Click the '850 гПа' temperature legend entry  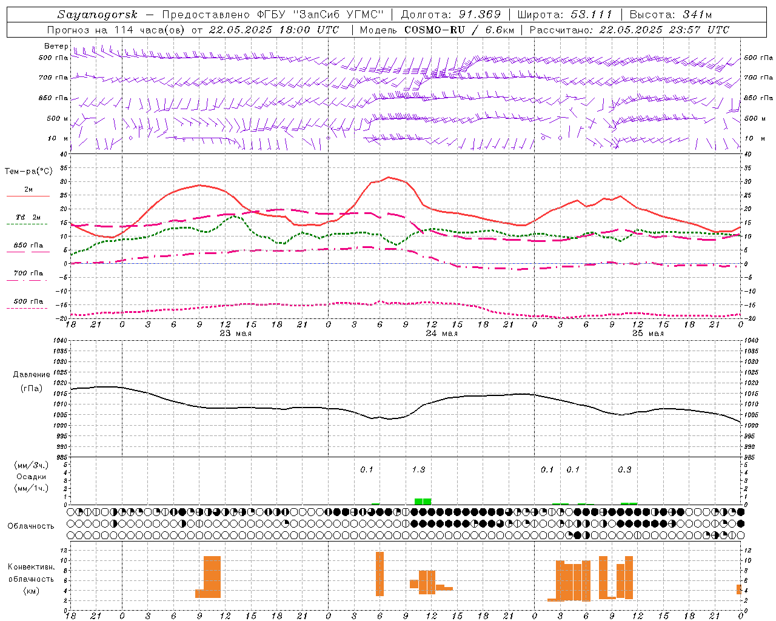pyautogui.click(x=28, y=246)
